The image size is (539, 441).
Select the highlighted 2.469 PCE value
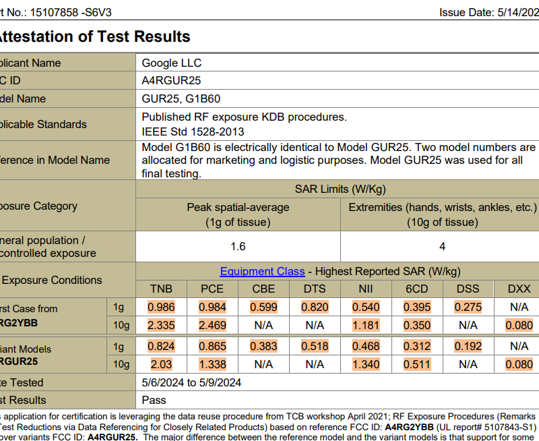212,325
